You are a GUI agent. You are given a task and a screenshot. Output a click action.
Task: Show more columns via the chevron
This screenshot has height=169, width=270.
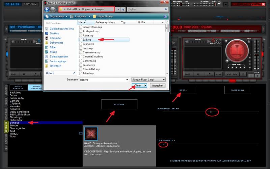[163, 23]
